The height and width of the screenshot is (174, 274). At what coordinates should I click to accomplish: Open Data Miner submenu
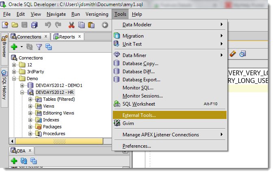pyautogui.click(x=170, y=55)
